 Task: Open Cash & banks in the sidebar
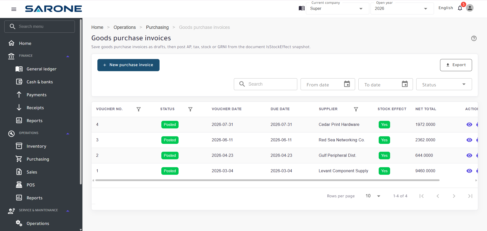40,82
